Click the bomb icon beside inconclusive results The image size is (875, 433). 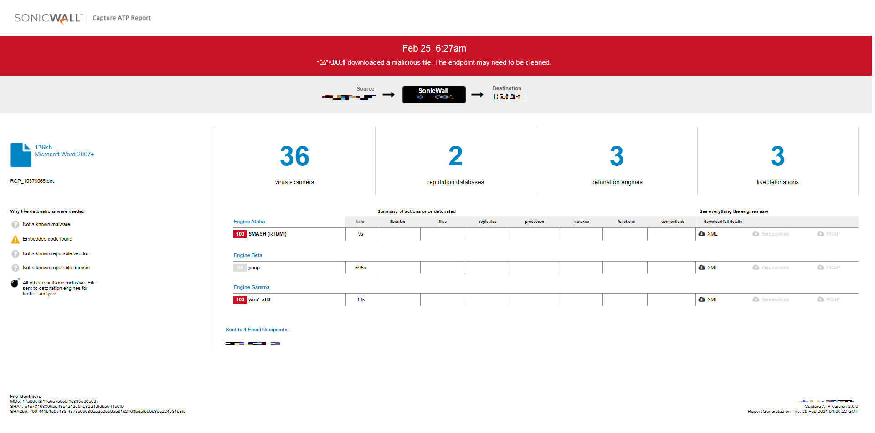point(15,283)
